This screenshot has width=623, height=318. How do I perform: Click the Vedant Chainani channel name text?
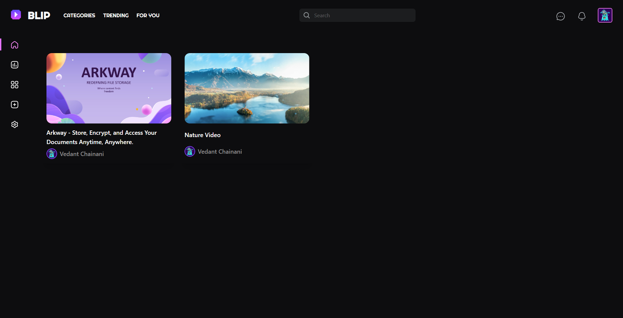coord(82,154)
